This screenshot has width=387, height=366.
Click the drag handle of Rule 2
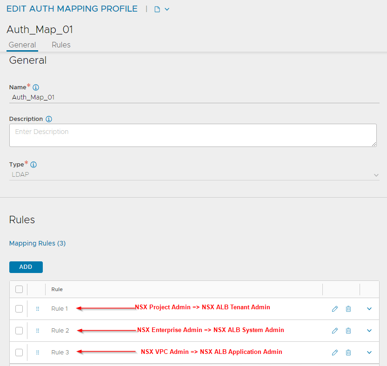(38, 331)
